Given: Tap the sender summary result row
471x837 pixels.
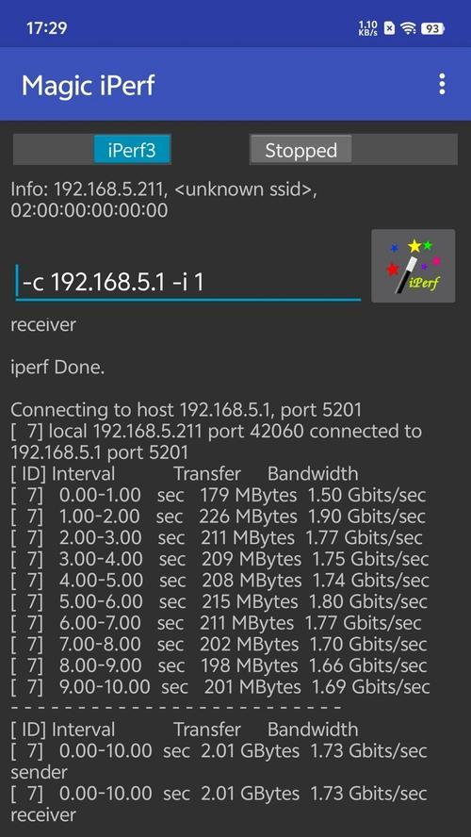Looking at the screenshot, I should tap(219, 762).
